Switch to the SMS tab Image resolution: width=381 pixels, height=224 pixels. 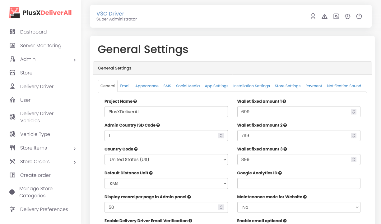point(167,86)
